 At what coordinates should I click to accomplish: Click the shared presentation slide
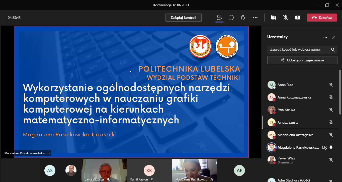pyautogui.click(x=131, y=92)
